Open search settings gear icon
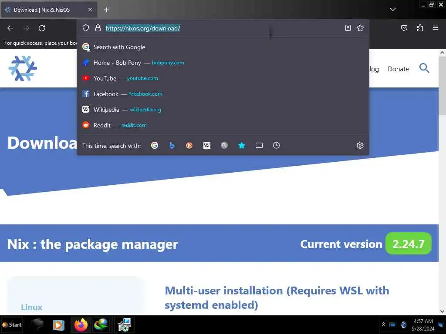 click(x=360, y=145)
